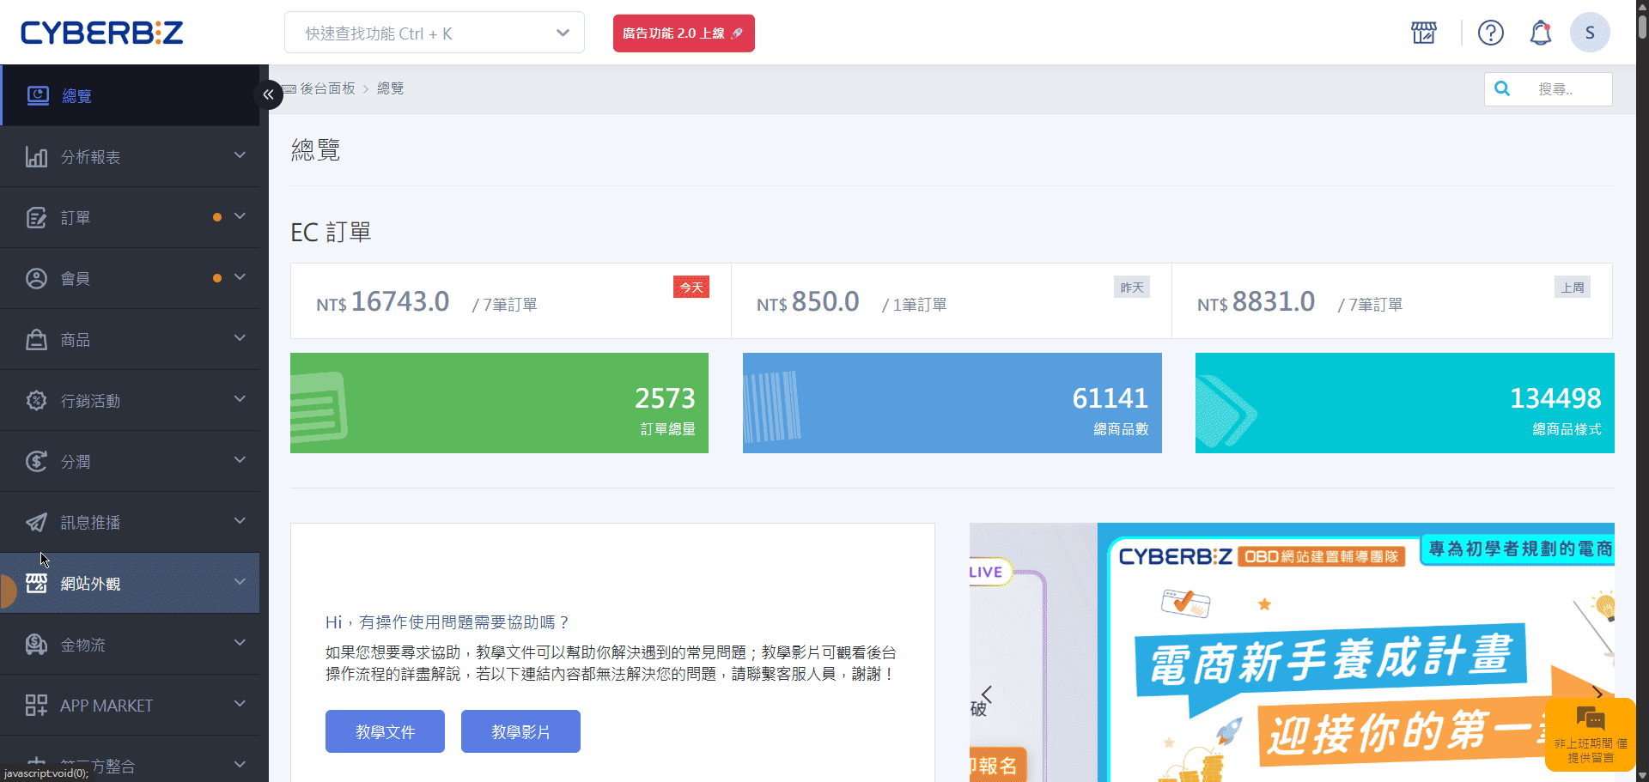This screenshot has width=1649, height=782.
Task: Collapse the sidebar with the double-arrow button
Action: click(x=269, y=94)
